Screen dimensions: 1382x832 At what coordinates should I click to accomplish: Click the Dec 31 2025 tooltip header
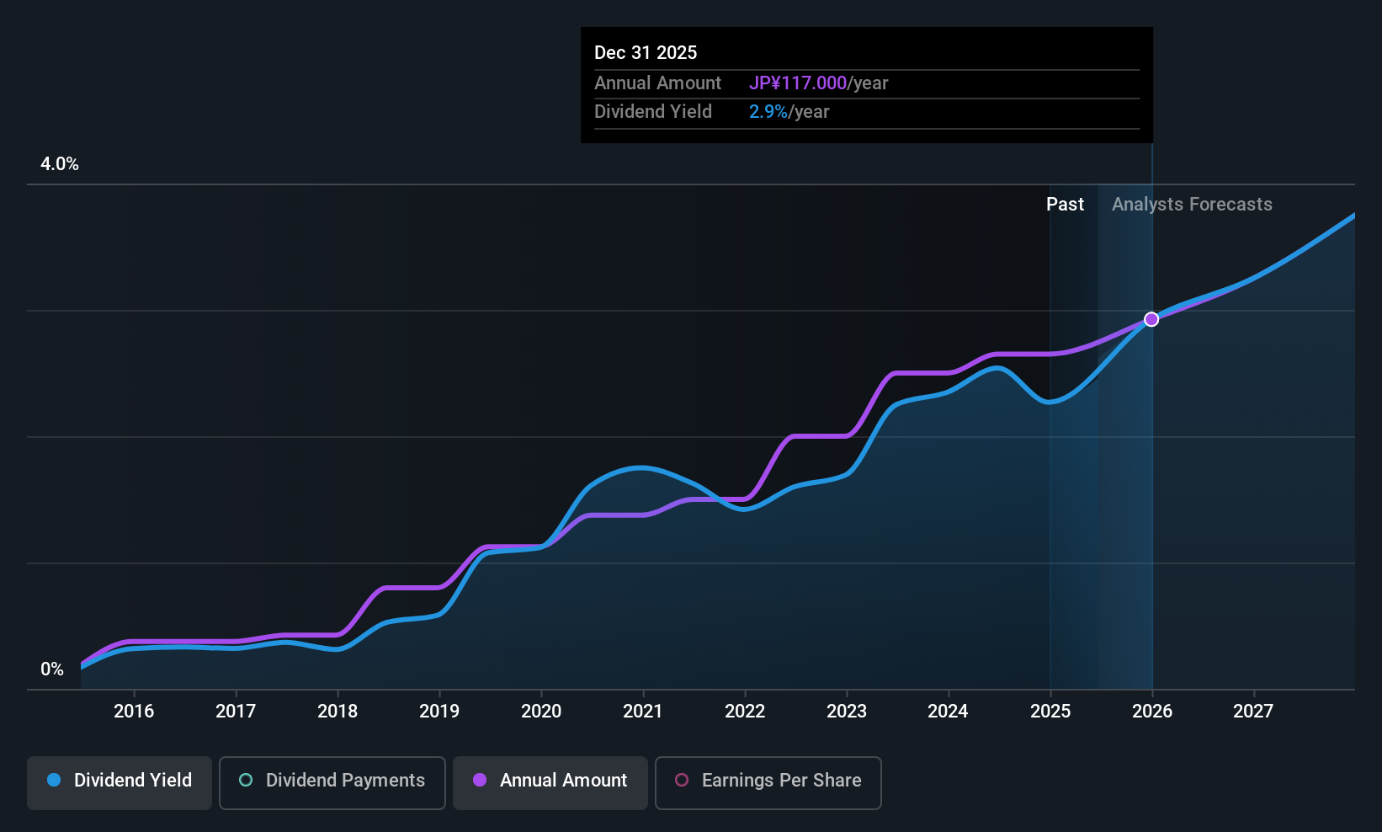(646, 52)
